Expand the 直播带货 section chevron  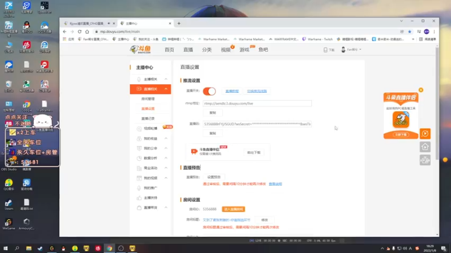(166, 207)
